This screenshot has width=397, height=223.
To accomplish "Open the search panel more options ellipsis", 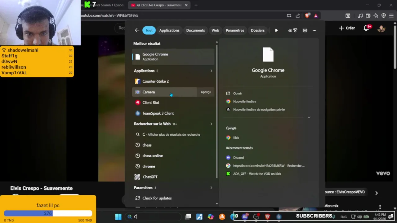I will pyautogui.click(x=314, y=30).
